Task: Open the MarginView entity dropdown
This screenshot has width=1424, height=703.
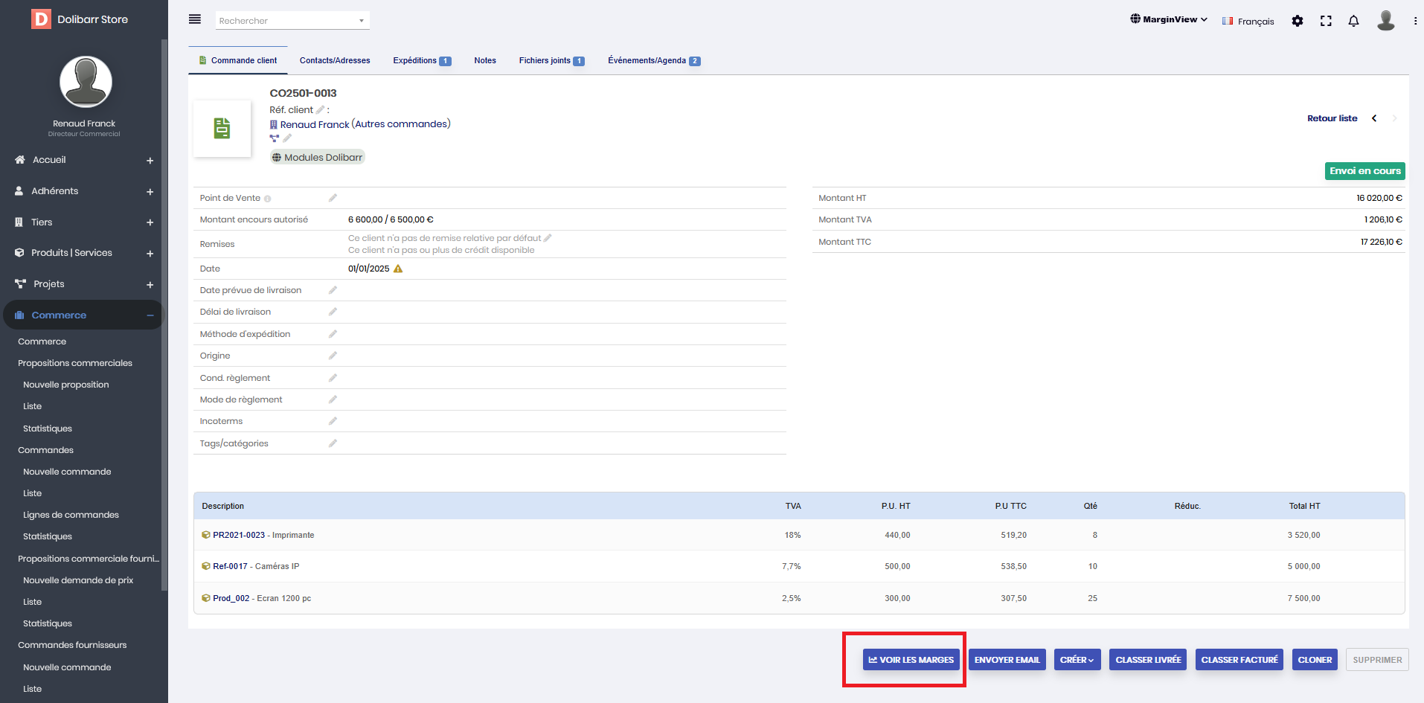Action: pos(1168,19)
